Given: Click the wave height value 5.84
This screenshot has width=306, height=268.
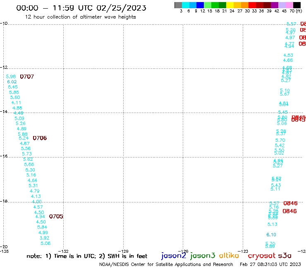Looking at the screenshot, I should pos(42,227).
